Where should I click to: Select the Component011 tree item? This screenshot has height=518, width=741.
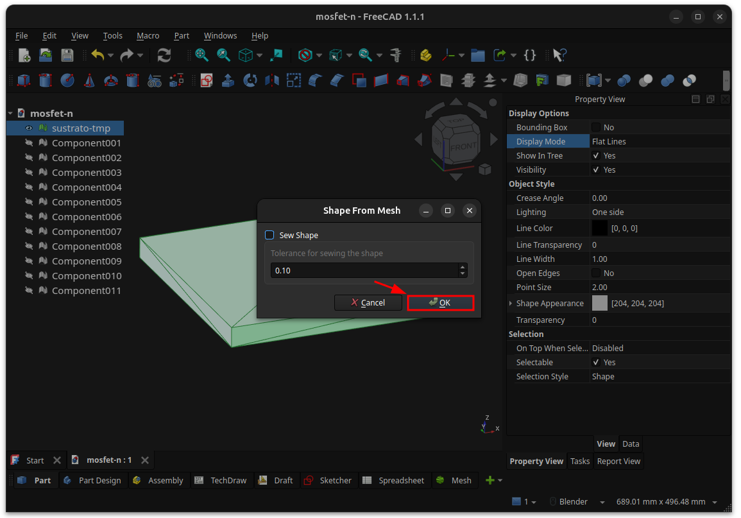point(87,291)
